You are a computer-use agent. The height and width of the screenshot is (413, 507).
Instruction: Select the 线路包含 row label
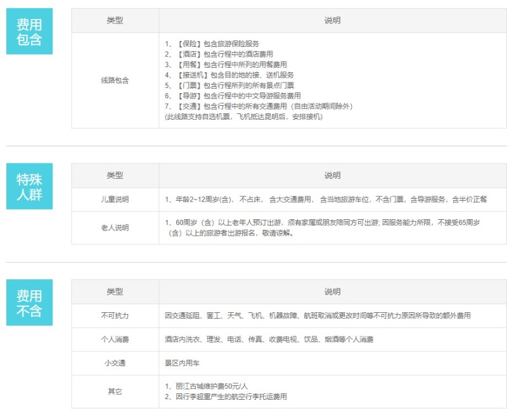[115, 80]
